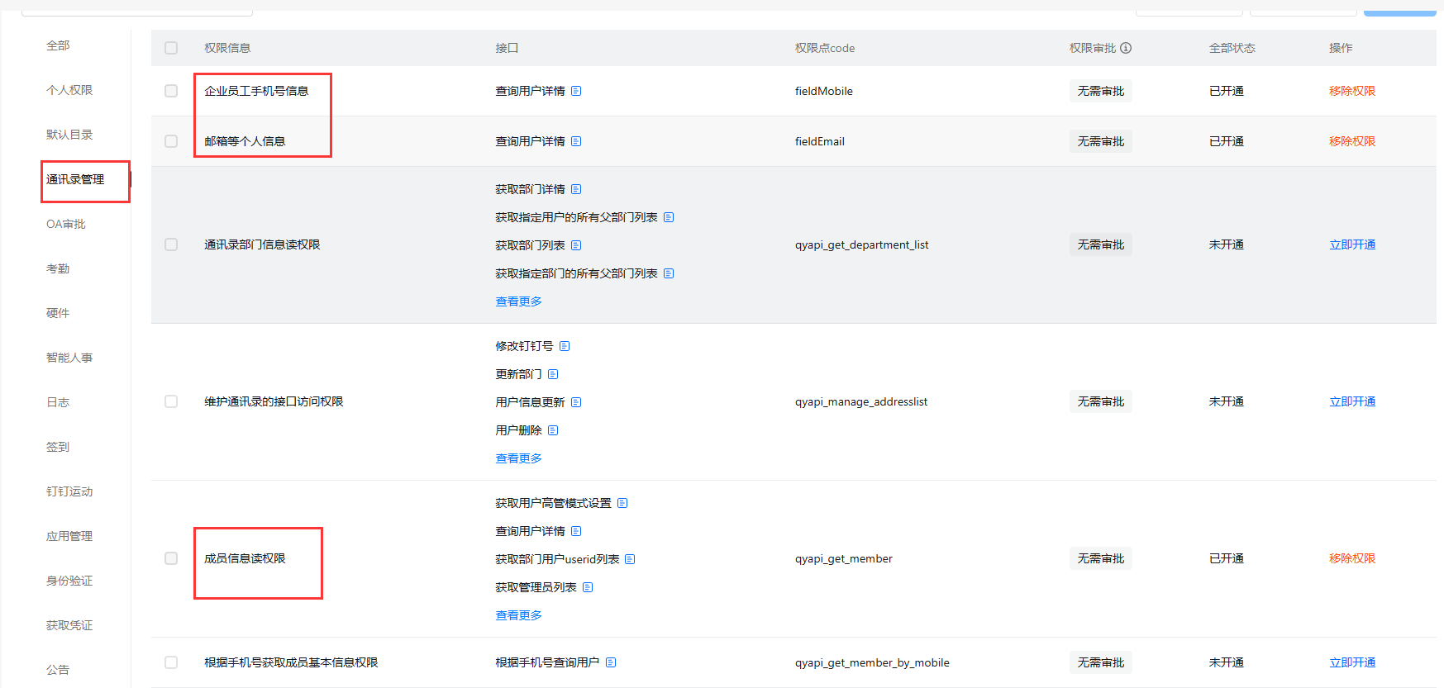Click checkbox for 根据手机号获取成员基本信息权限

point(171,662)
